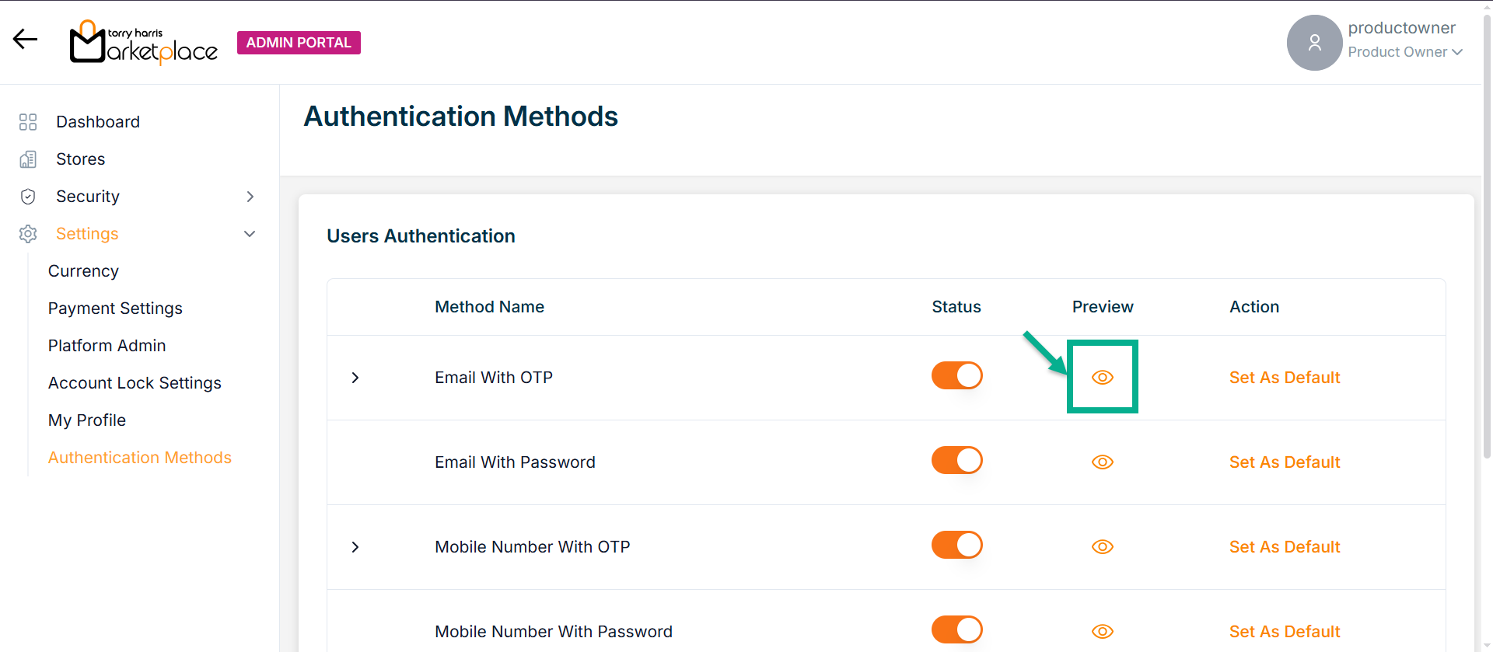Click the Dashboard grid icon

coord(28,122)
